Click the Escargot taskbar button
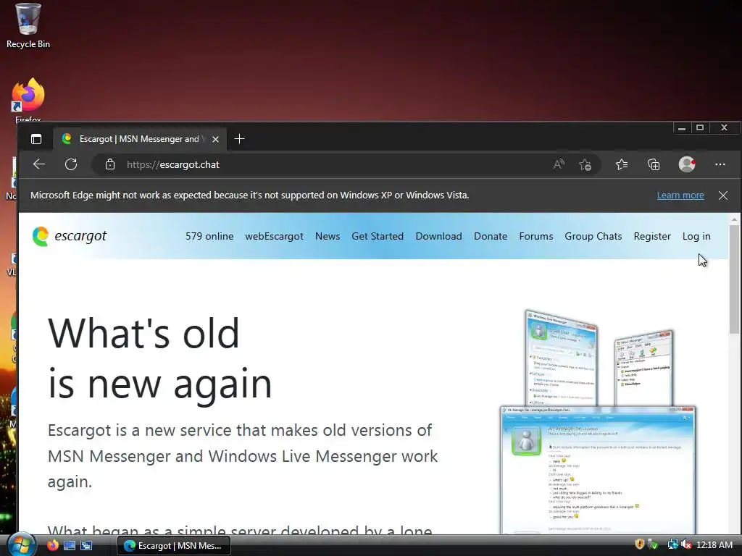This screenshot has width=742, height=556. 174,545
